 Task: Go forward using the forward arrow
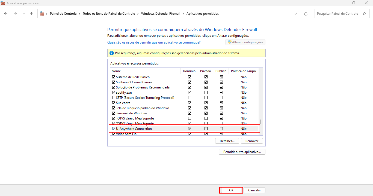[x=15, y=14]
